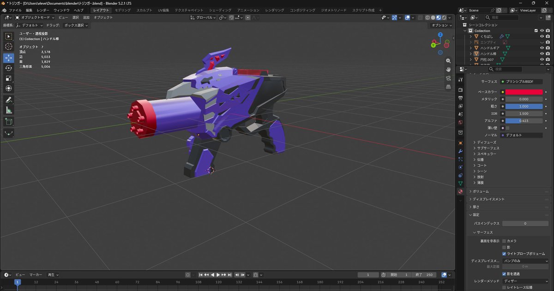The image size is (554, 291).
Task: Toggle 影を透過 checkbox
Action: 504,274
